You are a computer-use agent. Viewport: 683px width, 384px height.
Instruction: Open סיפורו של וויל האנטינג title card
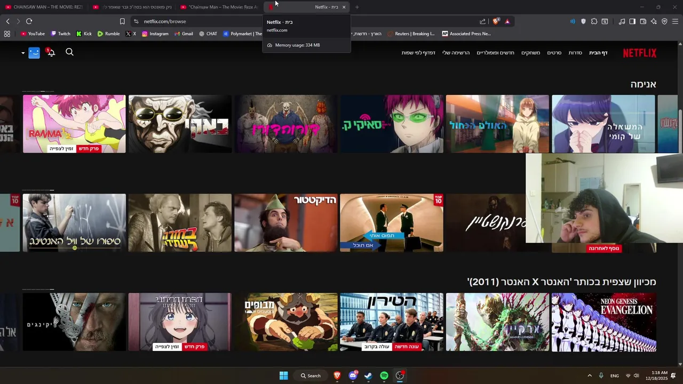pyautogui.click(x=74, y=223)
